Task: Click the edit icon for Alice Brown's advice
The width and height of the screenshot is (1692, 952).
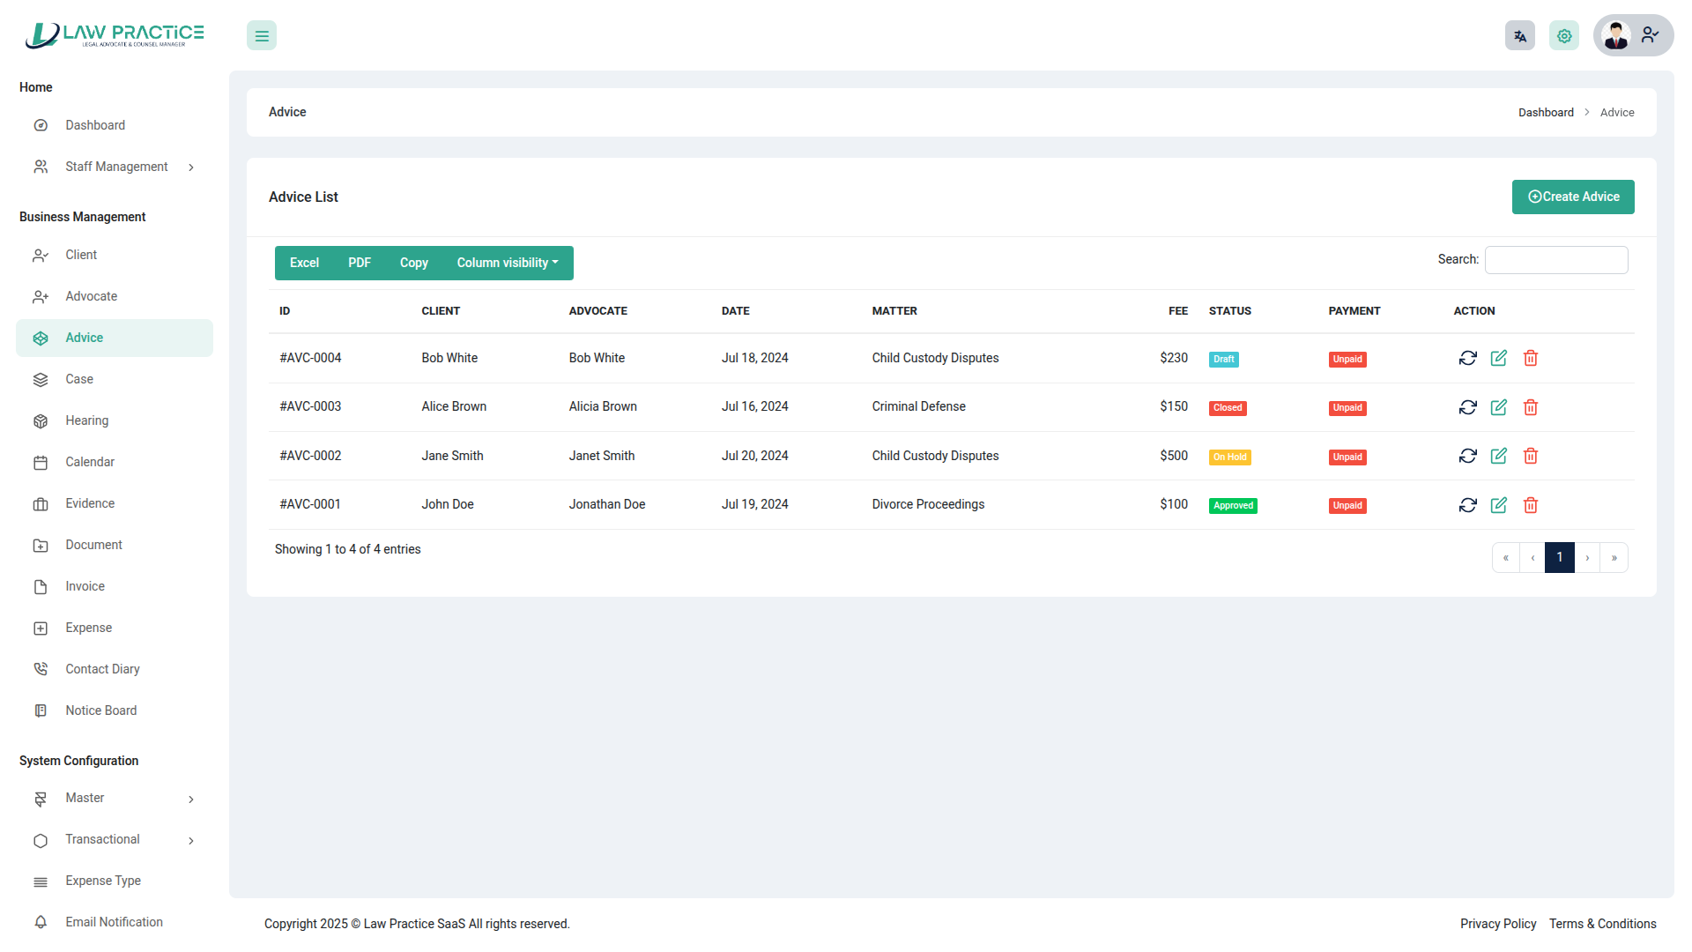Action: pyautogui.click(x=1498, y=407)
